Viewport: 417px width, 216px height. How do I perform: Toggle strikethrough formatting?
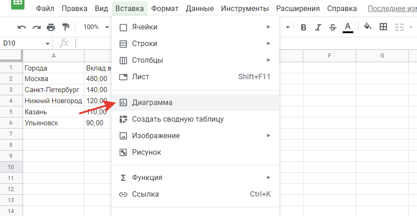pos(332,27)
